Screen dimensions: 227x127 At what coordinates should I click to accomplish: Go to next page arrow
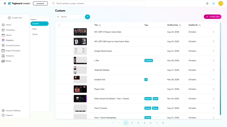pos(157,123)
